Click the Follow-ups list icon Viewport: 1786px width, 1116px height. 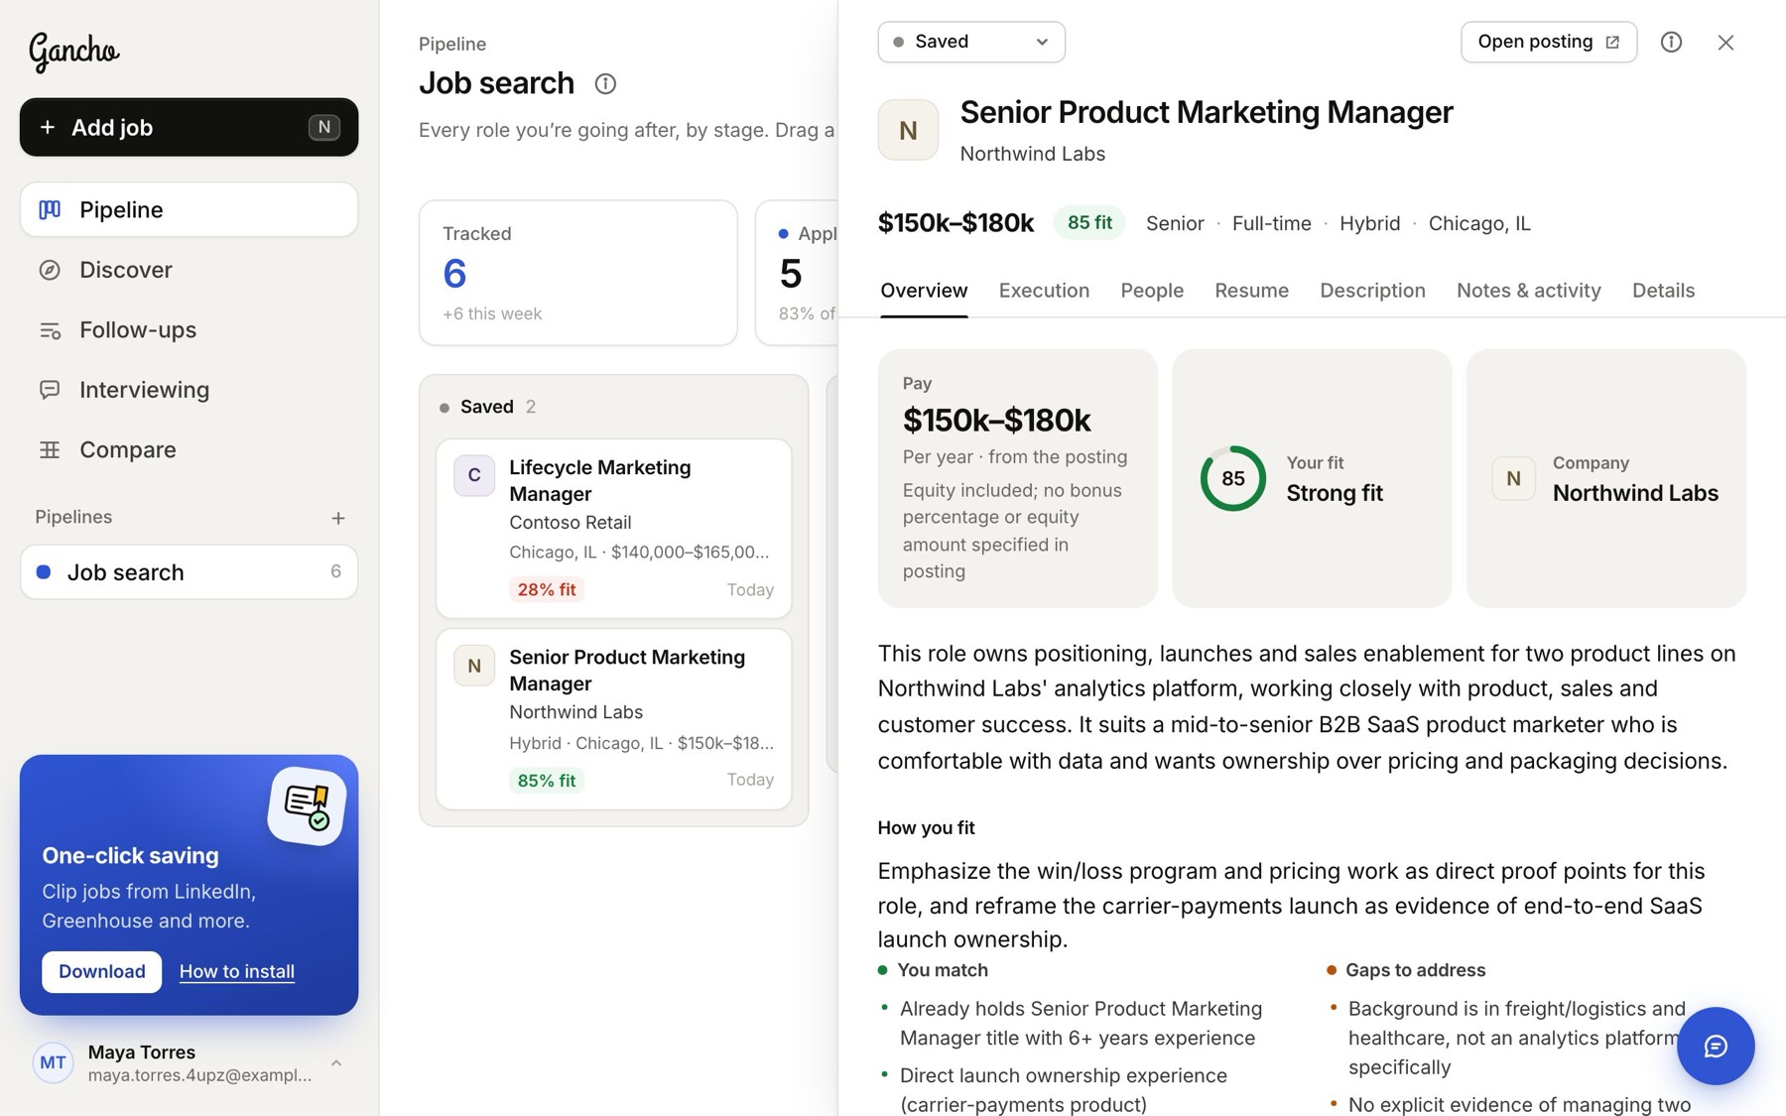click(x=50, y=330)
